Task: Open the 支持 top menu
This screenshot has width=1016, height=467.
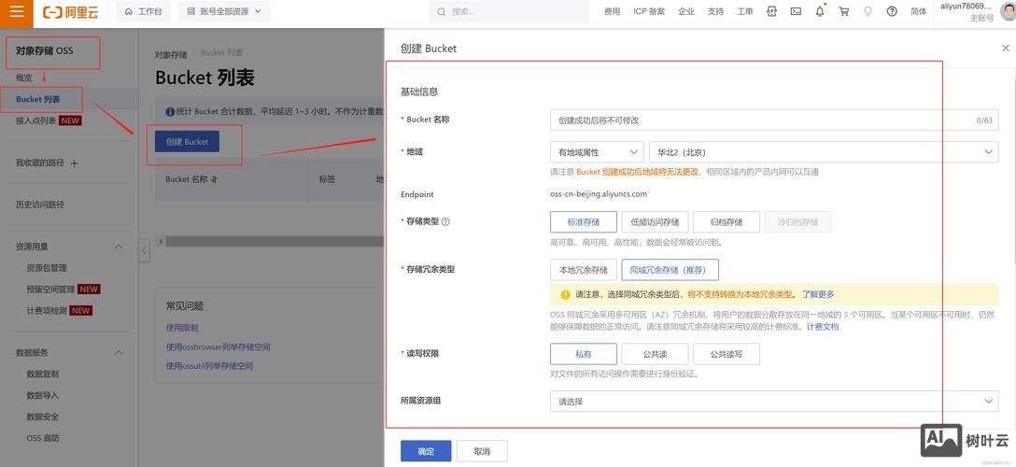Action: (715, 11)
